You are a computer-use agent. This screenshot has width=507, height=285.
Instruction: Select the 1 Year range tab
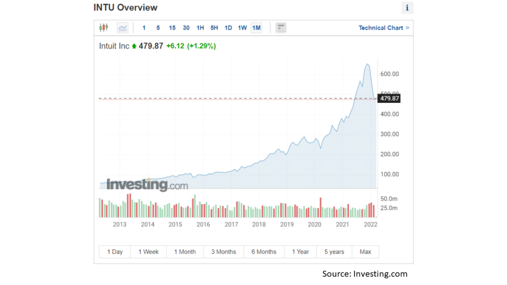pyautogui.click(x=301, y=252)
